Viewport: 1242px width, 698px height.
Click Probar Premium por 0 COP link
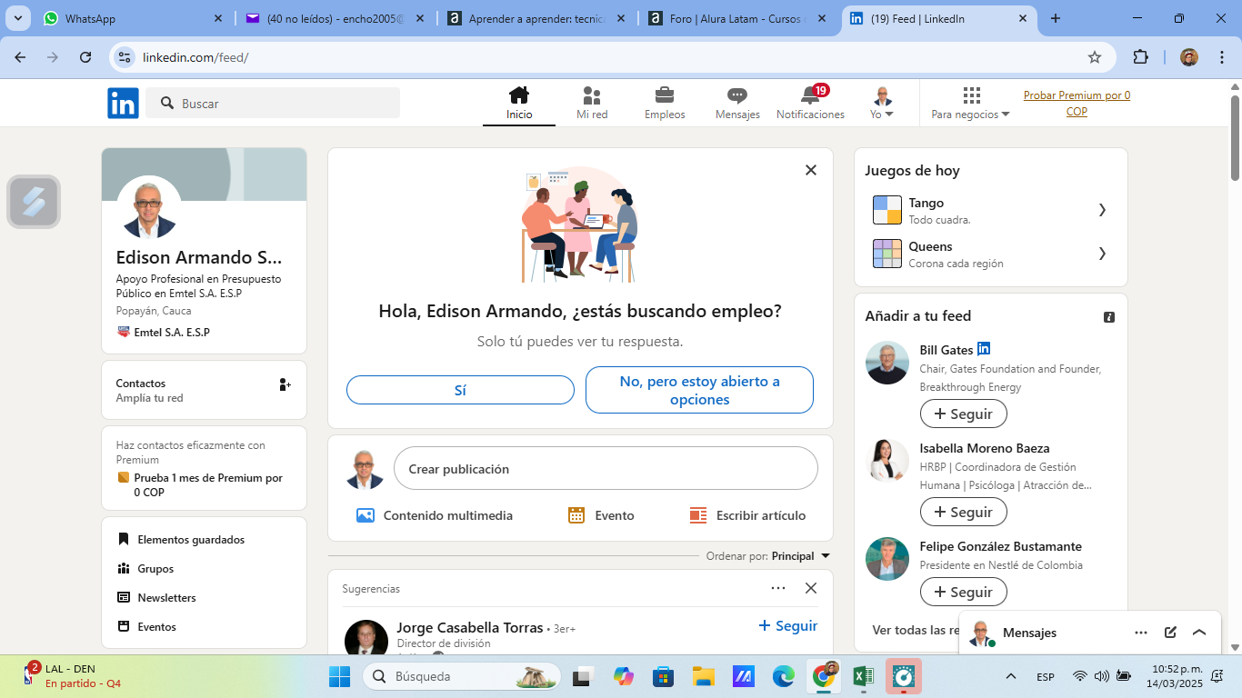[1077, 104]
